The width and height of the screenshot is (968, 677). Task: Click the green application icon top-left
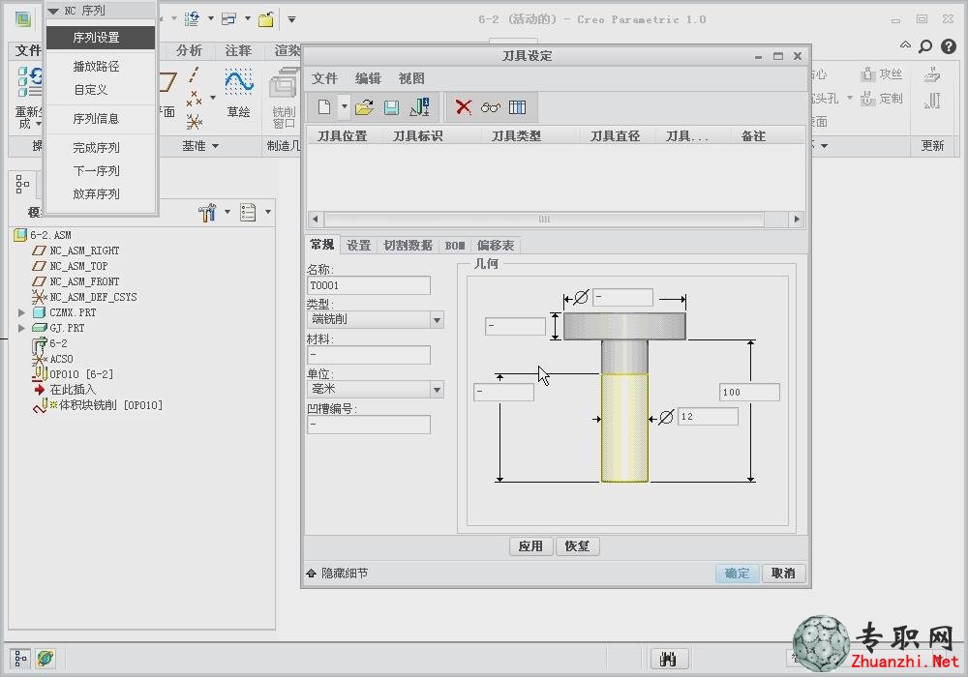[23, 19]
